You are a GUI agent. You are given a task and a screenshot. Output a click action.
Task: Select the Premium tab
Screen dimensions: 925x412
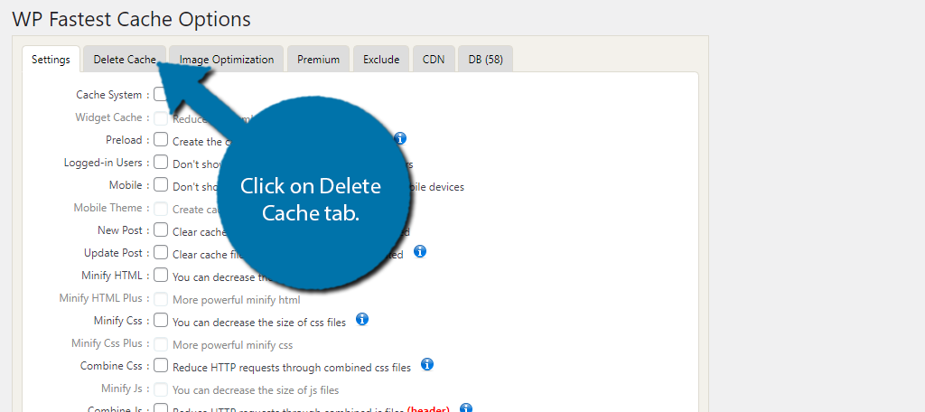click(x=319, y=59)
